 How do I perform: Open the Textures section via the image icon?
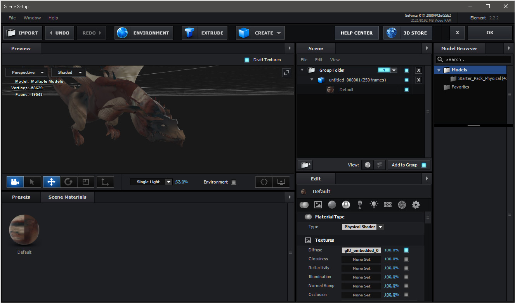pyautogui.click(x=318, y=204)
